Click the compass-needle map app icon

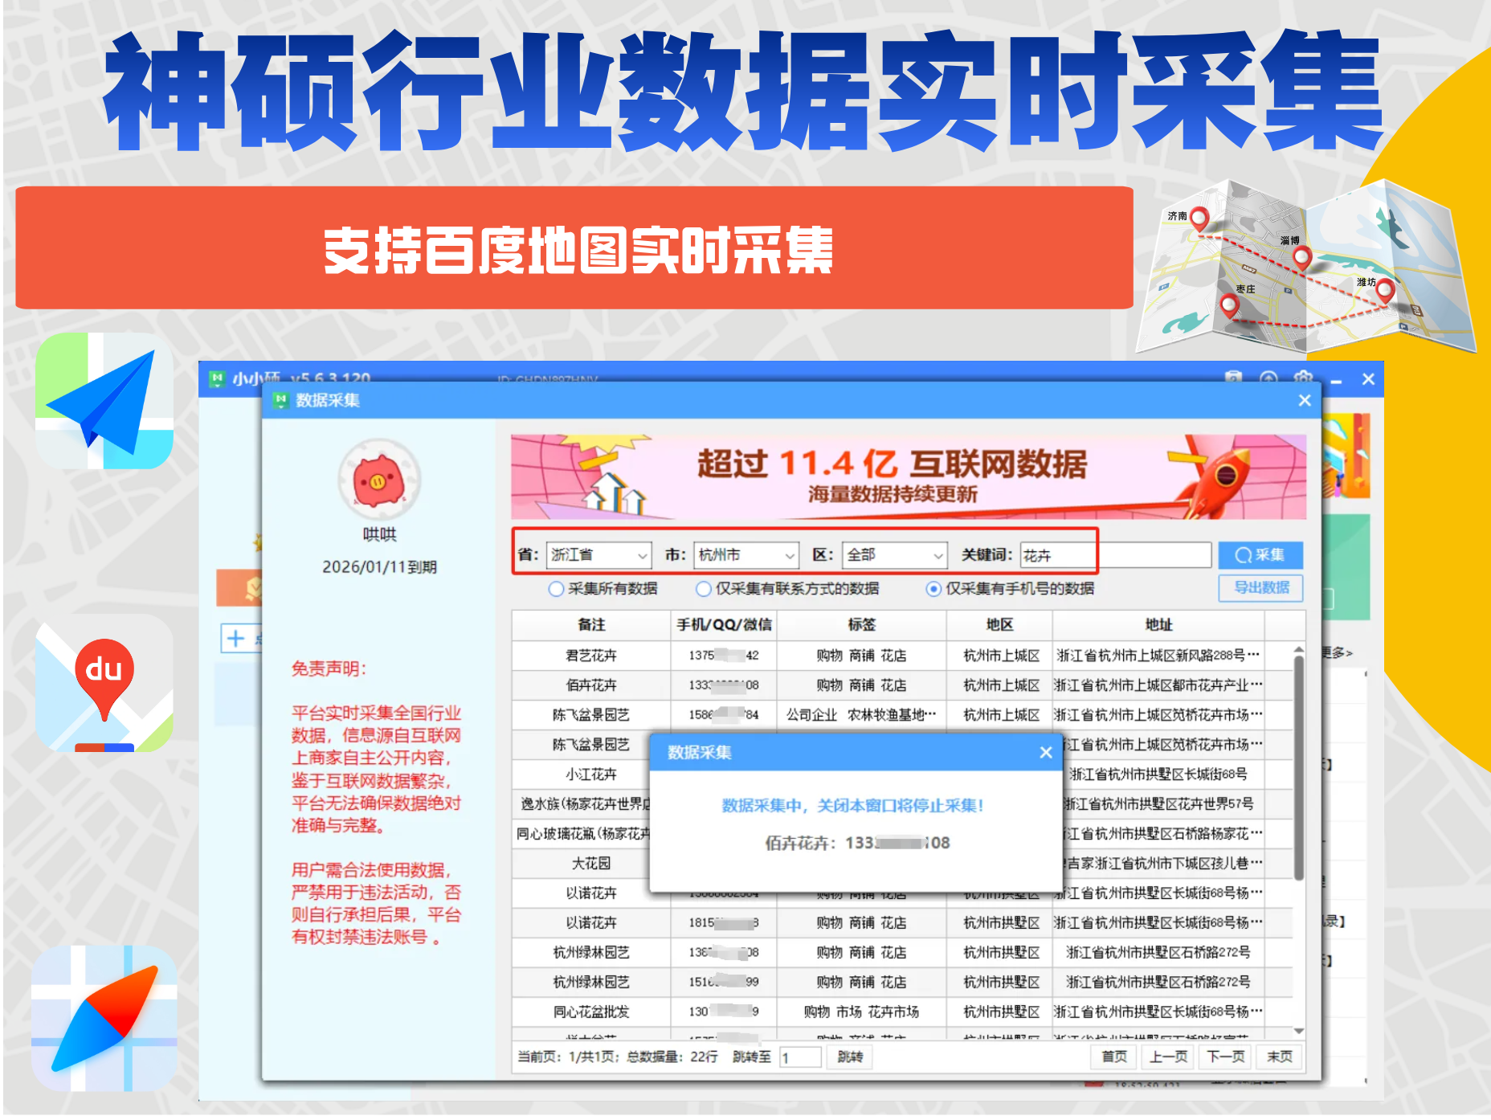(104, 1019)
